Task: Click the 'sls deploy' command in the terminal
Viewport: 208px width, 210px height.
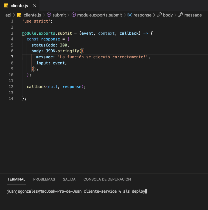Action: (x=134, y=191)
